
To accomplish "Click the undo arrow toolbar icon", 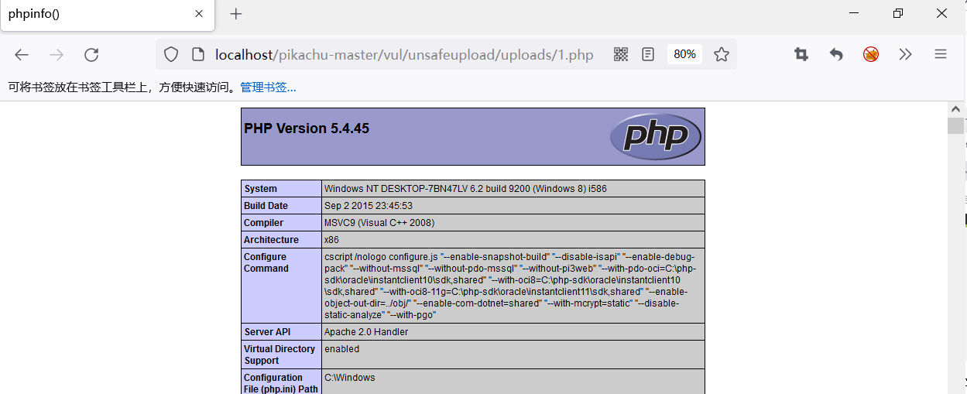I will tap(836, 54).
